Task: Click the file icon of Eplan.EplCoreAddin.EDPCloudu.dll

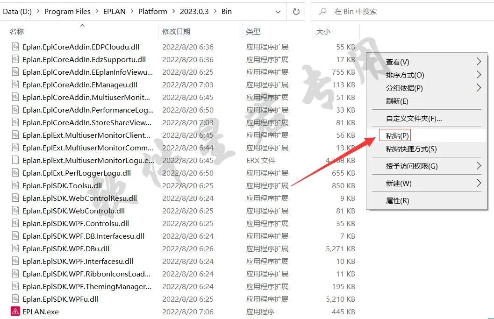Action: pos(15,47)
